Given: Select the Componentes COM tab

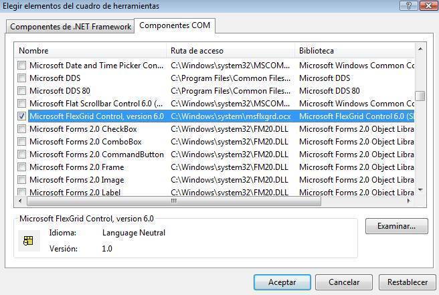Looking at the screenshot, I should click(175, 26).
